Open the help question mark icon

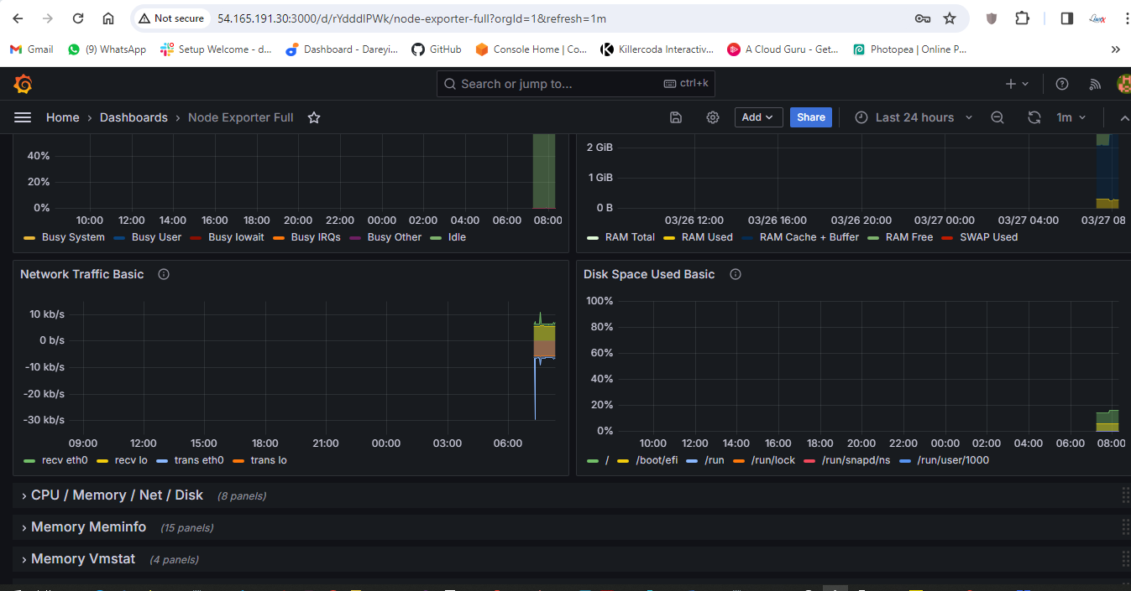(x=1062, y=84)
